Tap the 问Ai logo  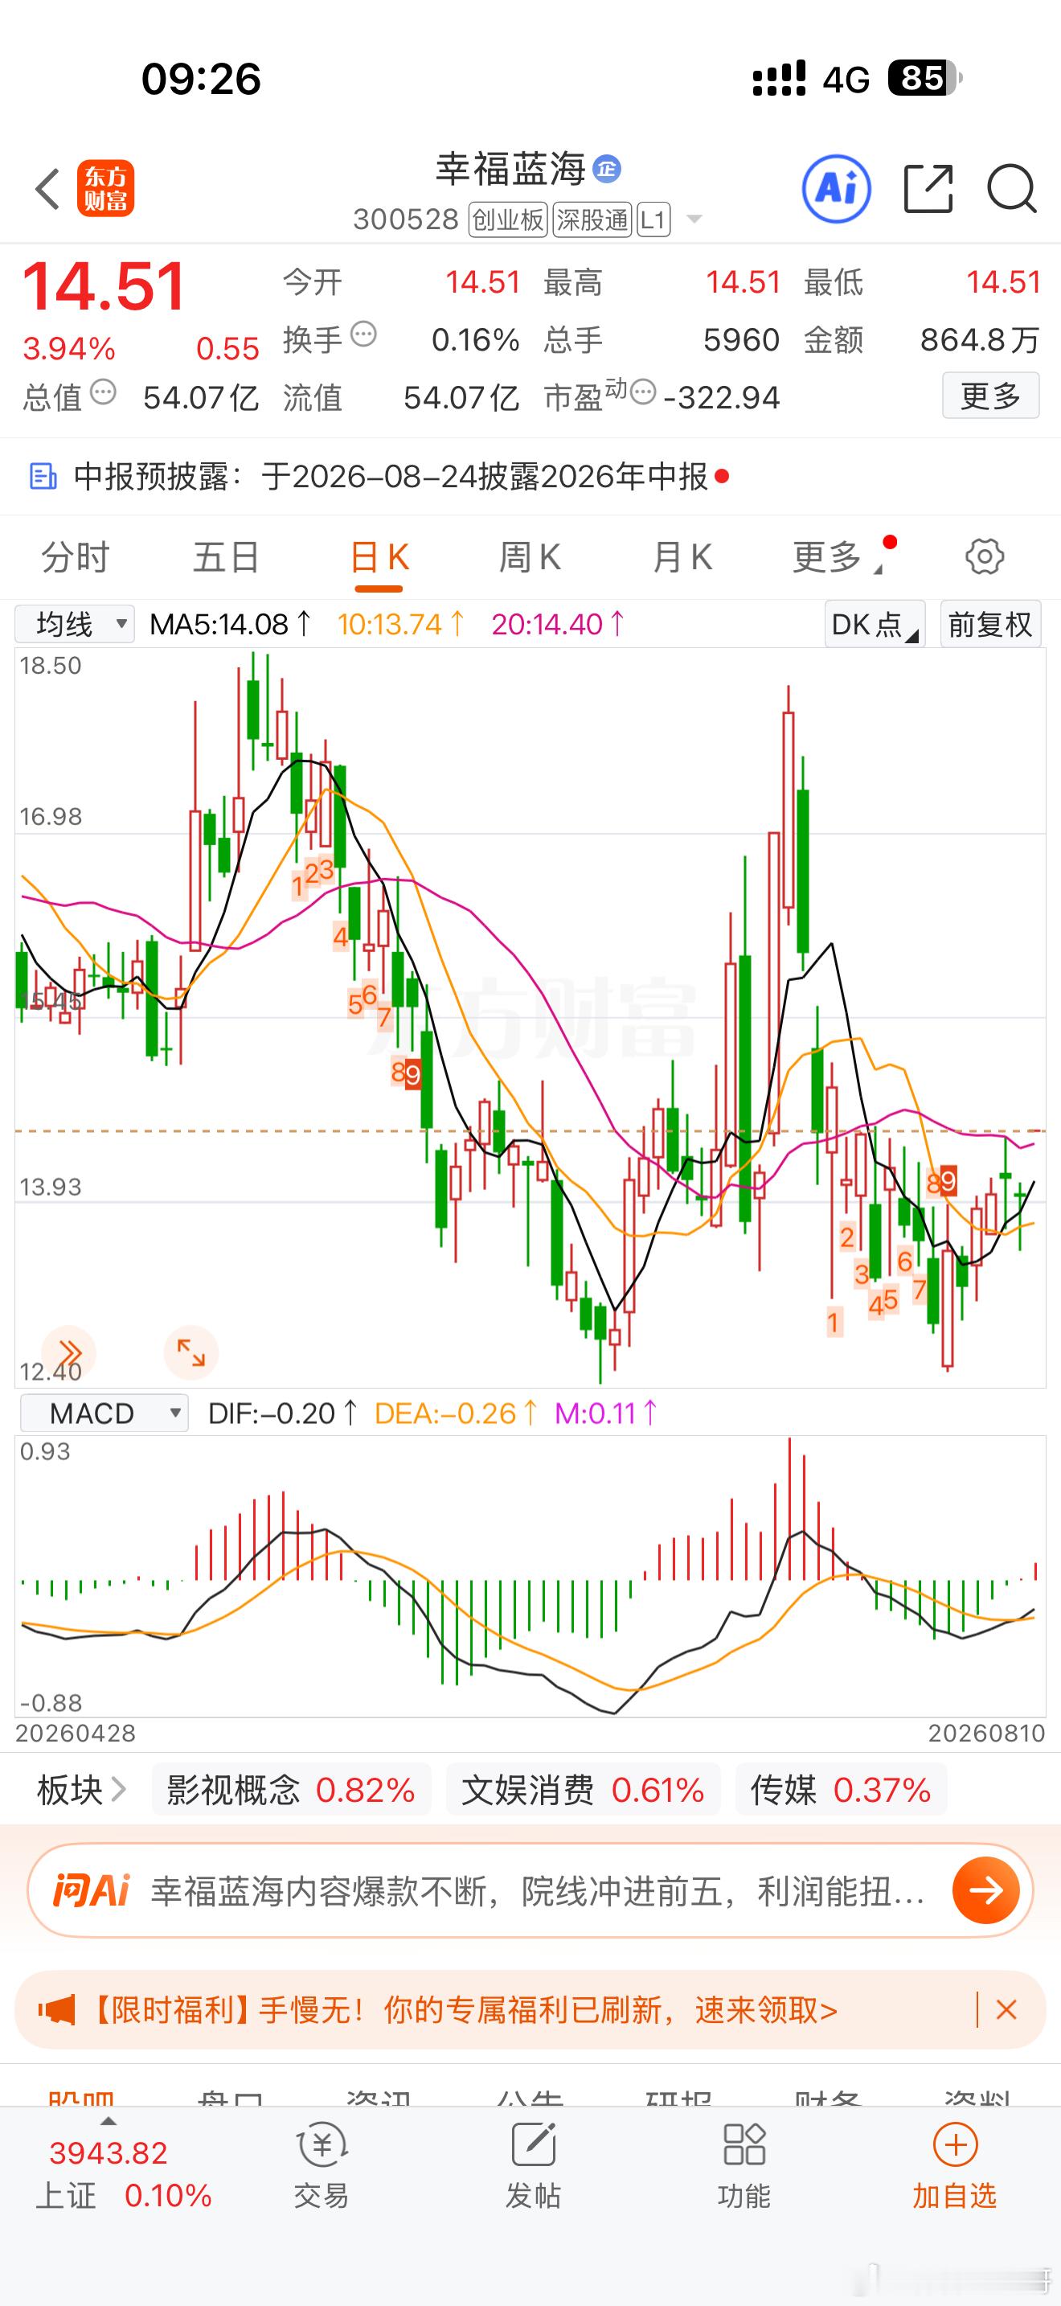pyautogui.click(x=92, y=1890)
